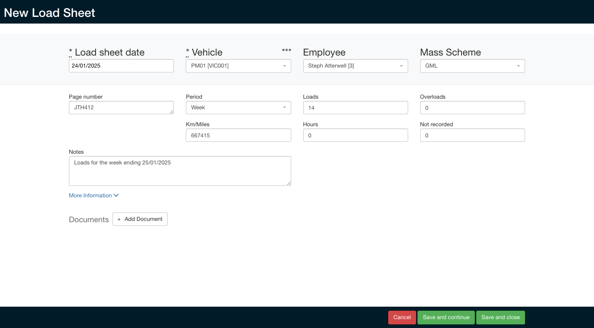
Task: Click Save and close
Action: click(501, 317)
